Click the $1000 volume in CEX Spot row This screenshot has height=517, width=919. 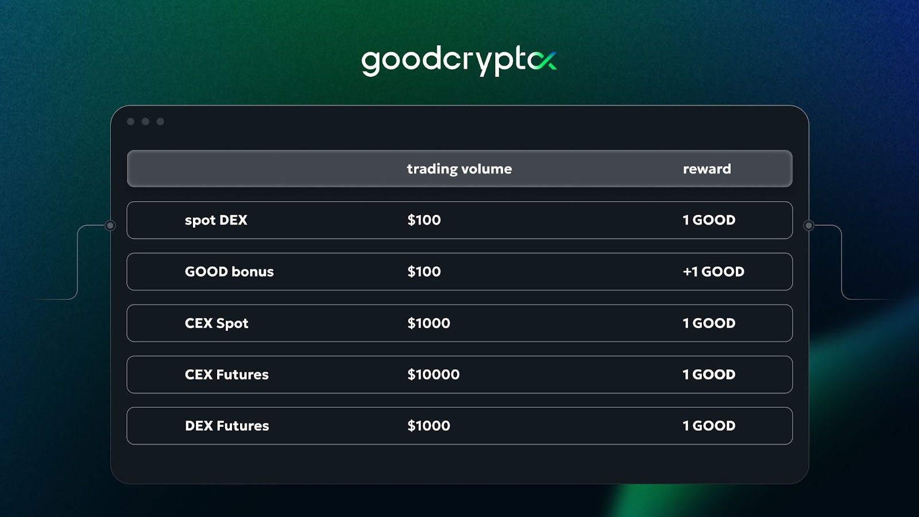tap(428, 323)
